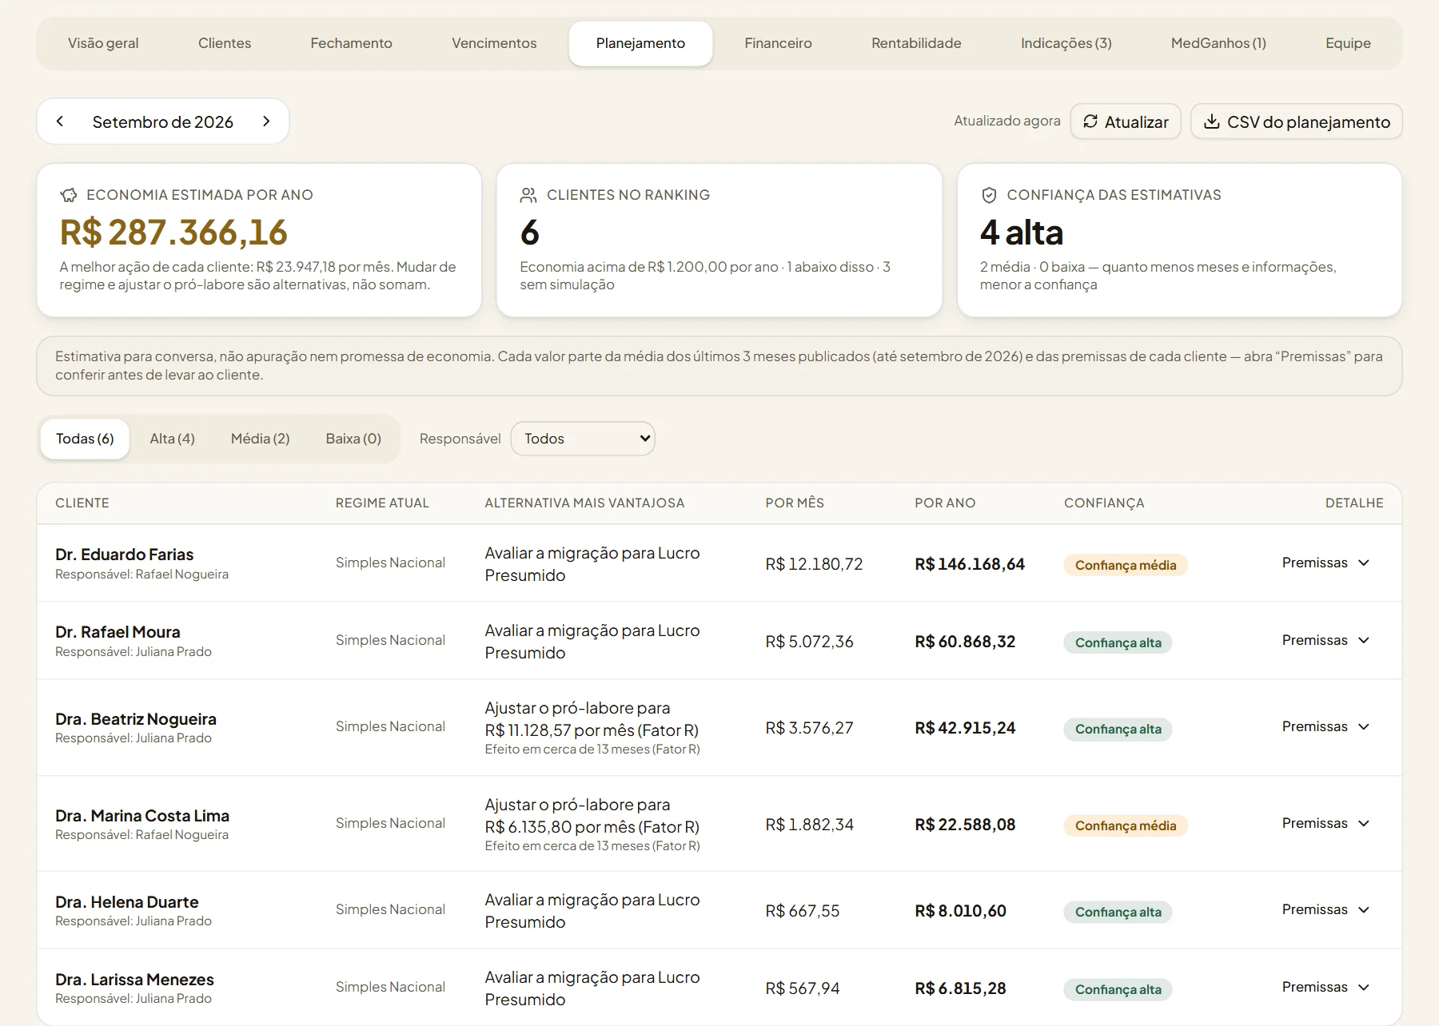
Task: Filter by Alta (4) confidence
Action: click(173, 439)
